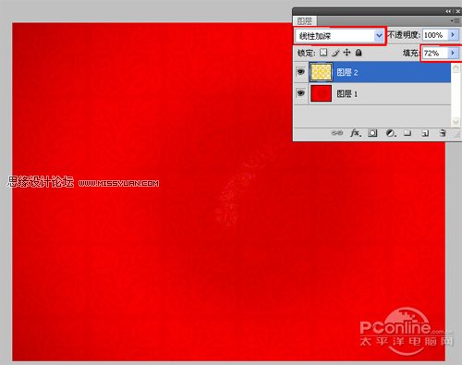The image size is (462, 365).
Task: Create new fill or adjustment layer
Action: (x=391, y=133)
